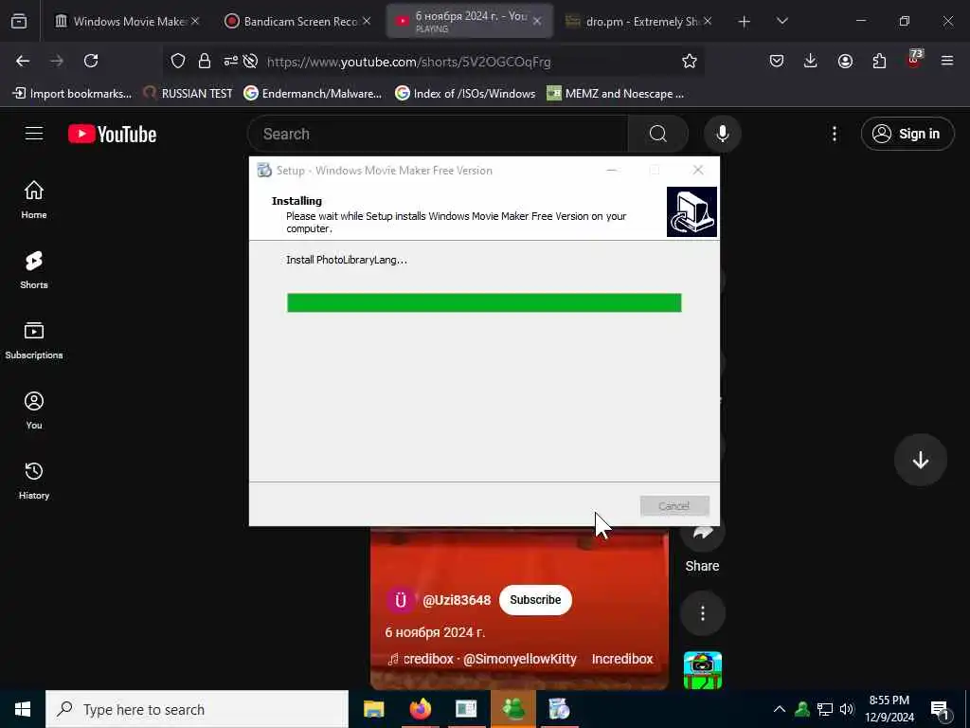Open YouTube guide hamburger menu
The image size is (970, 728).
34,133
